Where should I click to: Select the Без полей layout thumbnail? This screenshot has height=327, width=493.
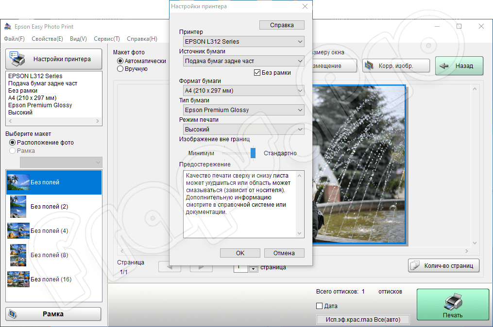[x=18, y=182]
